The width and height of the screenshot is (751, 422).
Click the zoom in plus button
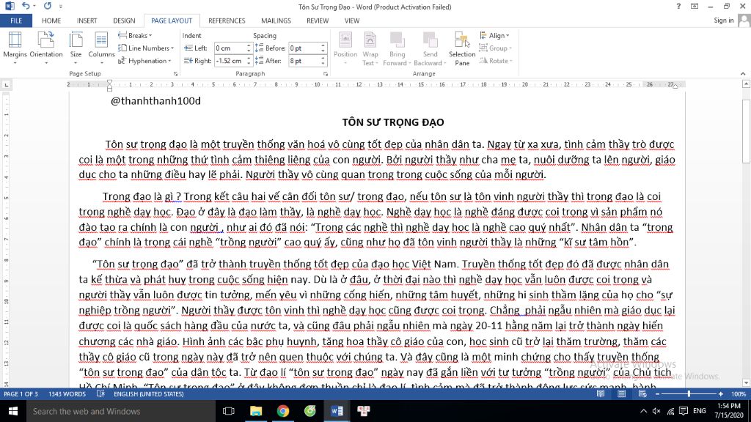click(720, 394)
